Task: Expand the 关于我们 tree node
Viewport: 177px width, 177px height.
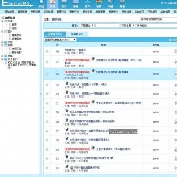Action: coord(2,59)
